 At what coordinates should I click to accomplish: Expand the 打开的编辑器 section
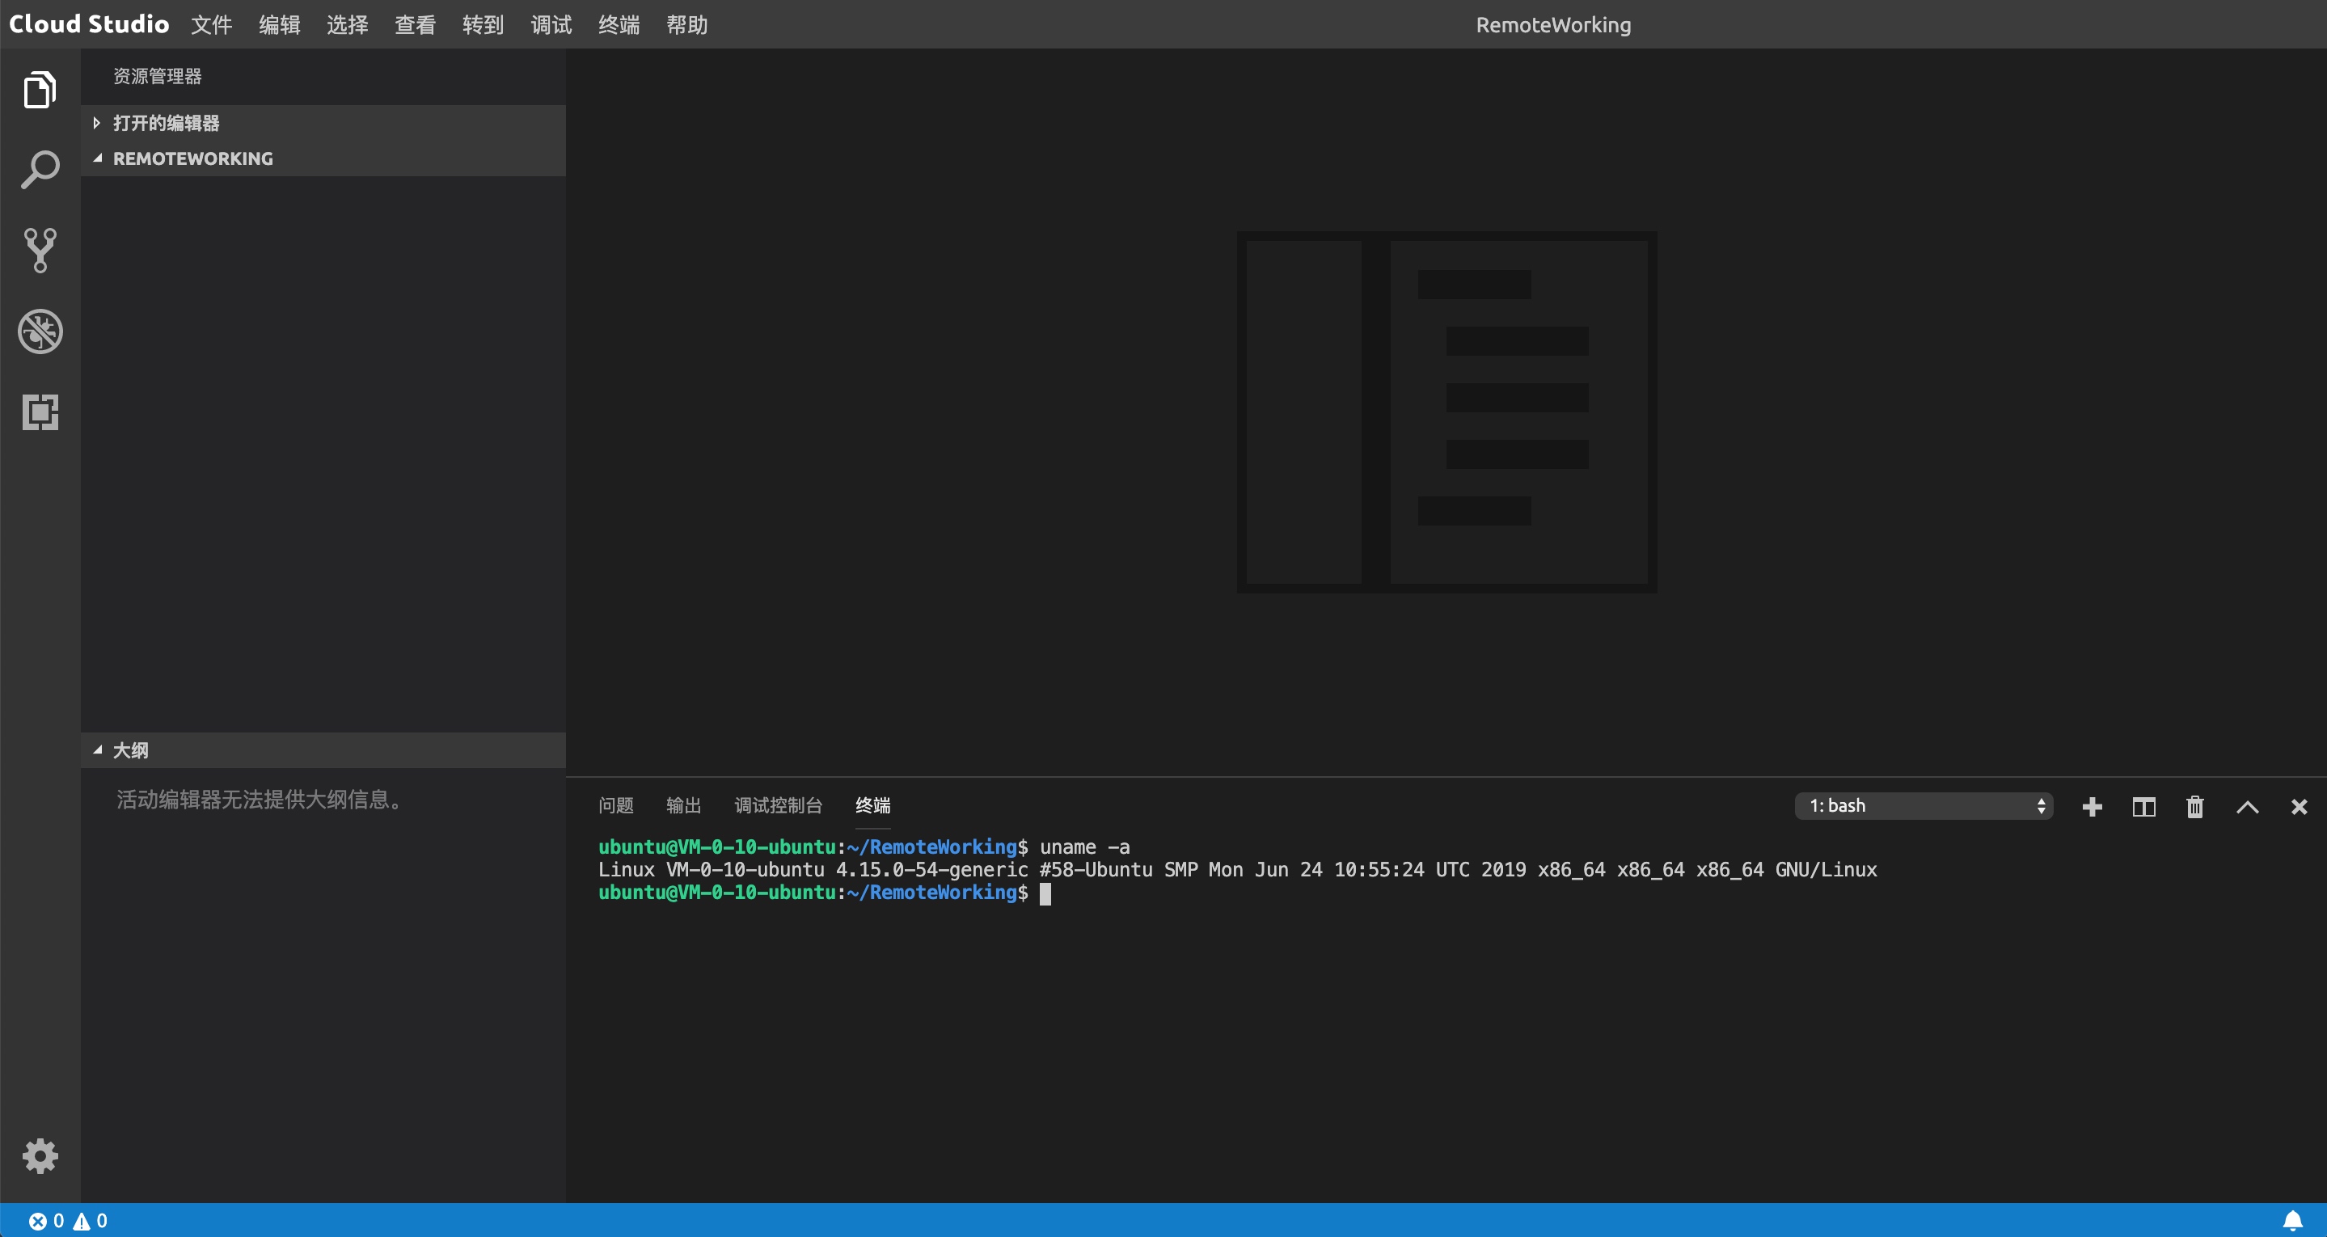click(165, 123)
